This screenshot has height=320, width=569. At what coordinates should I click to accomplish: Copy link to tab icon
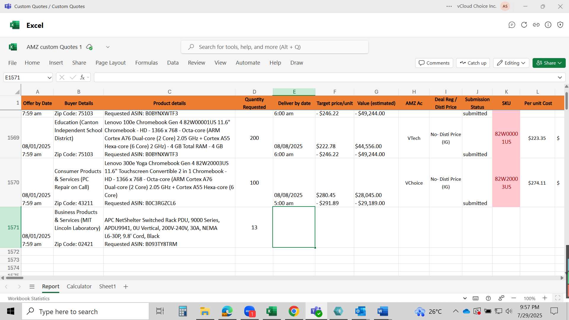click(x=536, y=25)
